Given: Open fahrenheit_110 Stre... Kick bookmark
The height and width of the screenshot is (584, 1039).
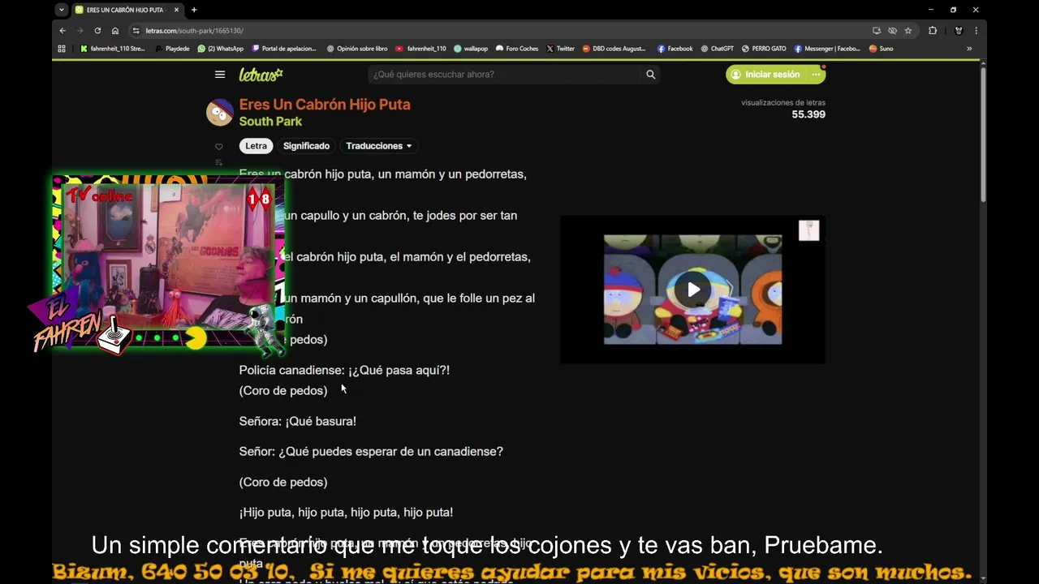Looking at the screenshot, I should click(112, 49).
